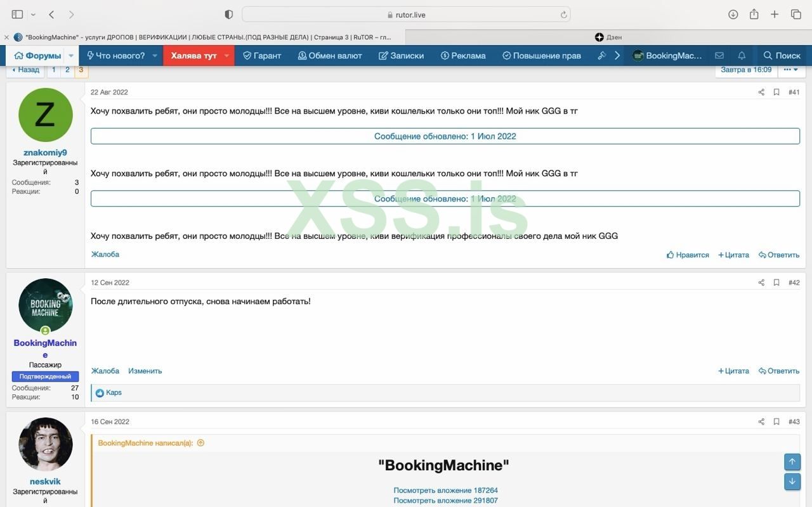Report post #41 with Жалоба
This screenshot has height=507, width=812.
105,254
